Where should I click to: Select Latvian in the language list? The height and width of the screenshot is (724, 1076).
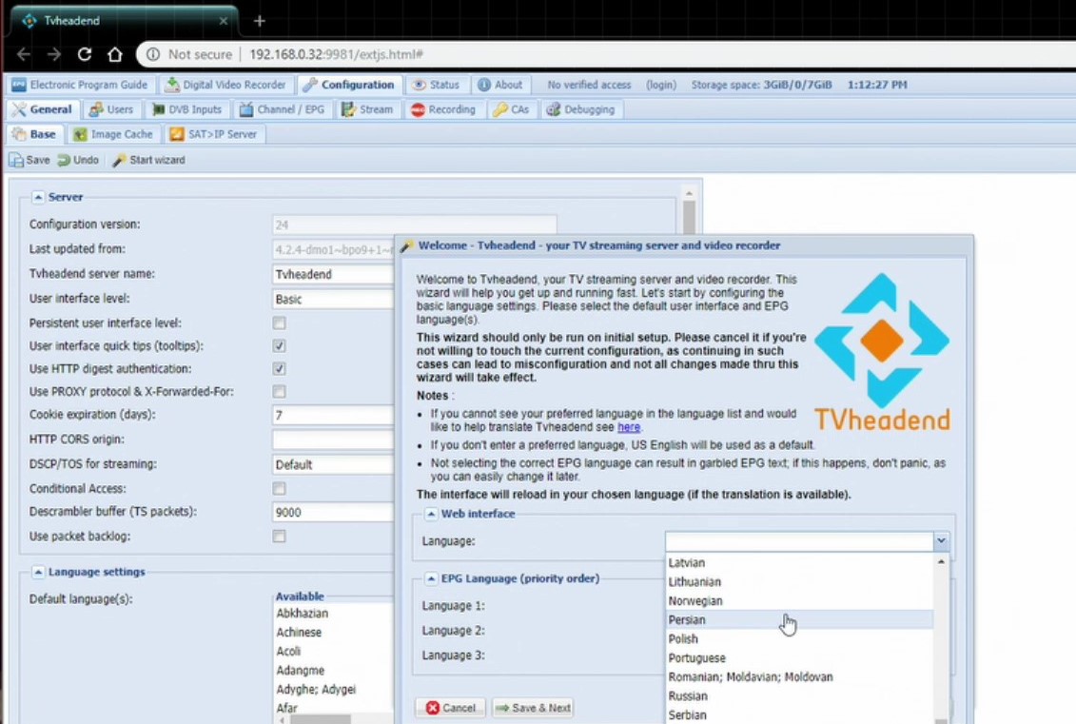799,562
